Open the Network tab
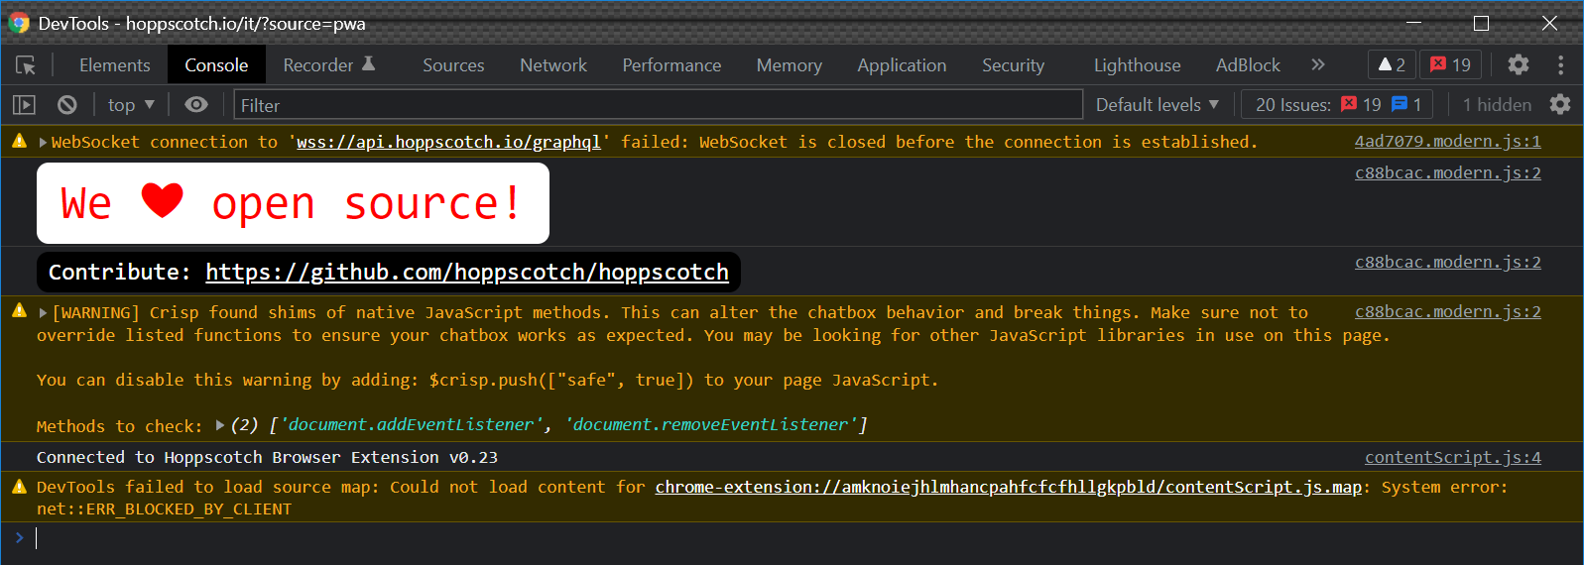 553,64
